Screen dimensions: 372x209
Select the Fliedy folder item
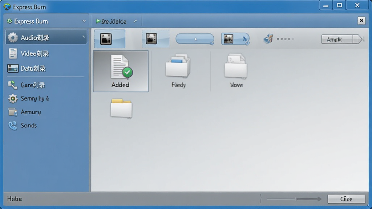pos(178,71)
